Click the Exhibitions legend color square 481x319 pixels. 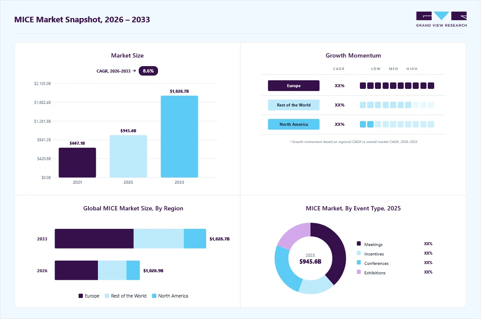coord(359,272)
